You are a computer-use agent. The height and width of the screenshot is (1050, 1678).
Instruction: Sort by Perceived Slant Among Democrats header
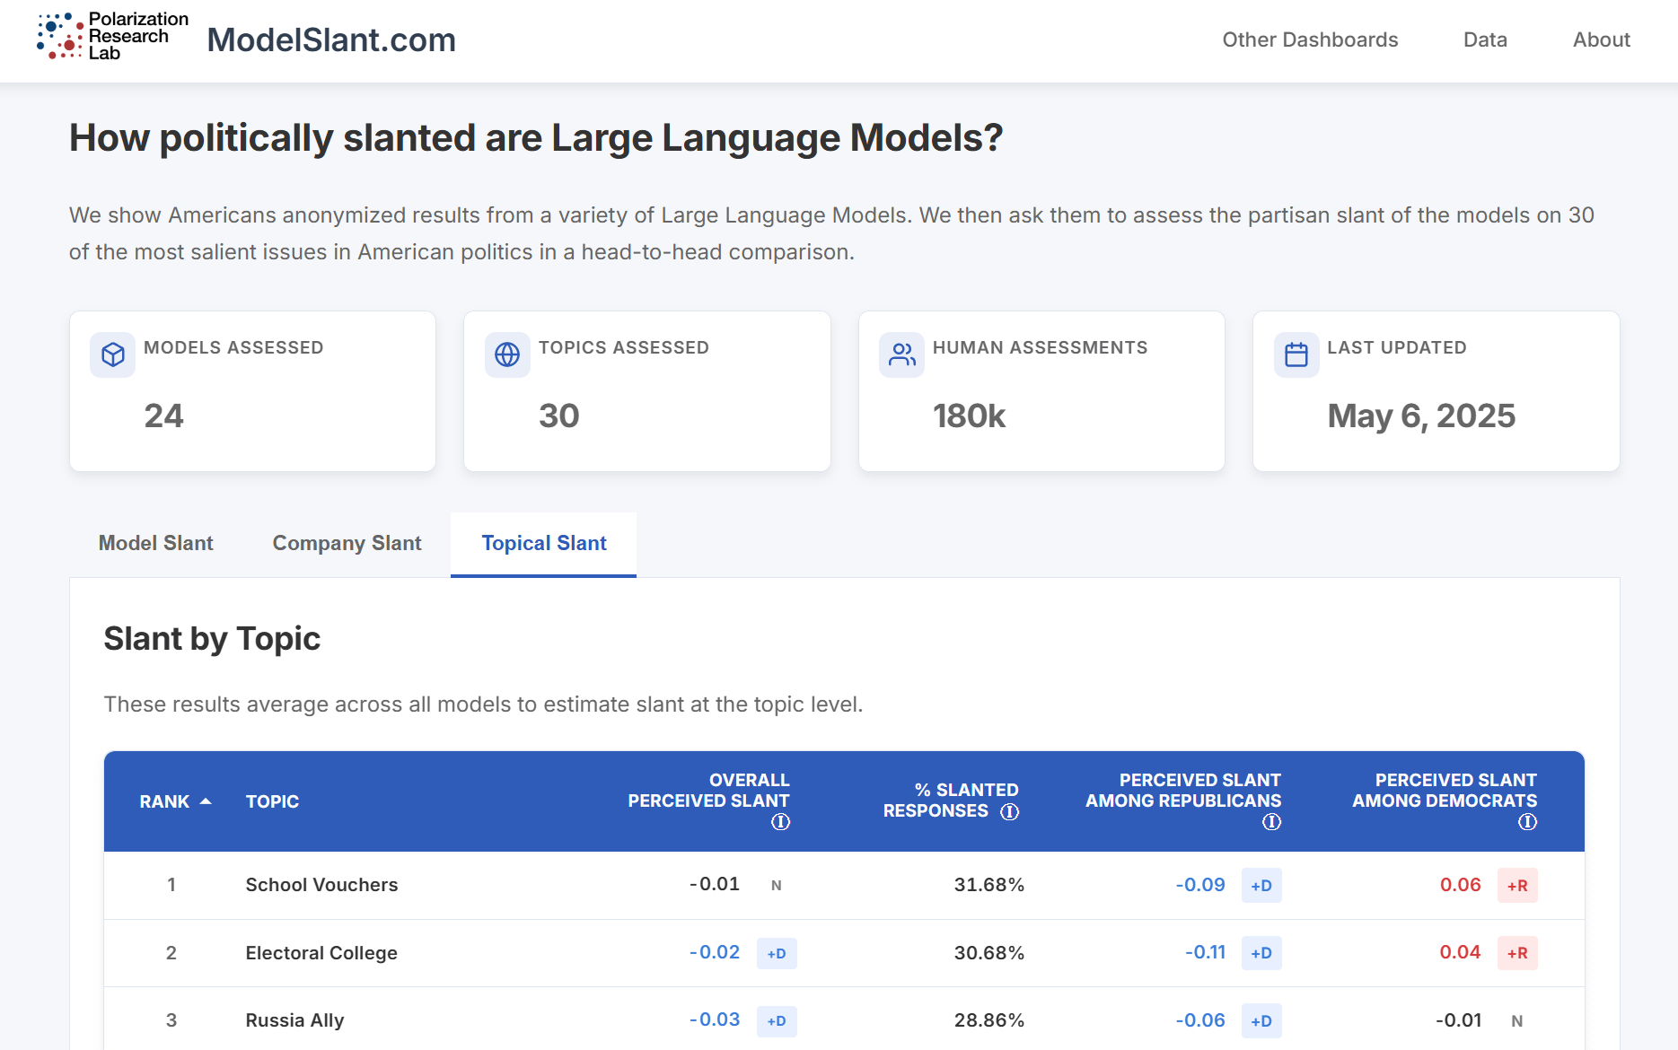tap(1445, 791)
